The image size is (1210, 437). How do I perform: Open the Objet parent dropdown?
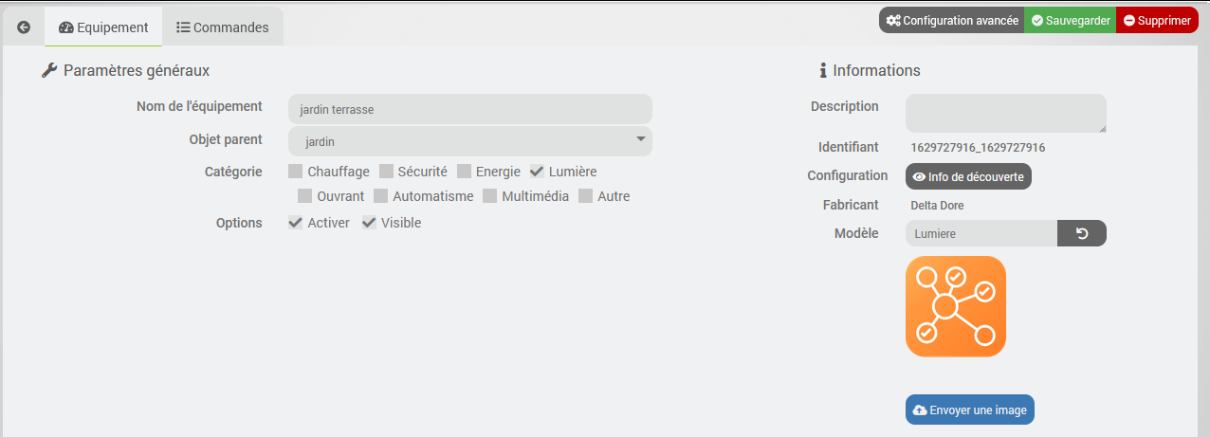point(470,141)
